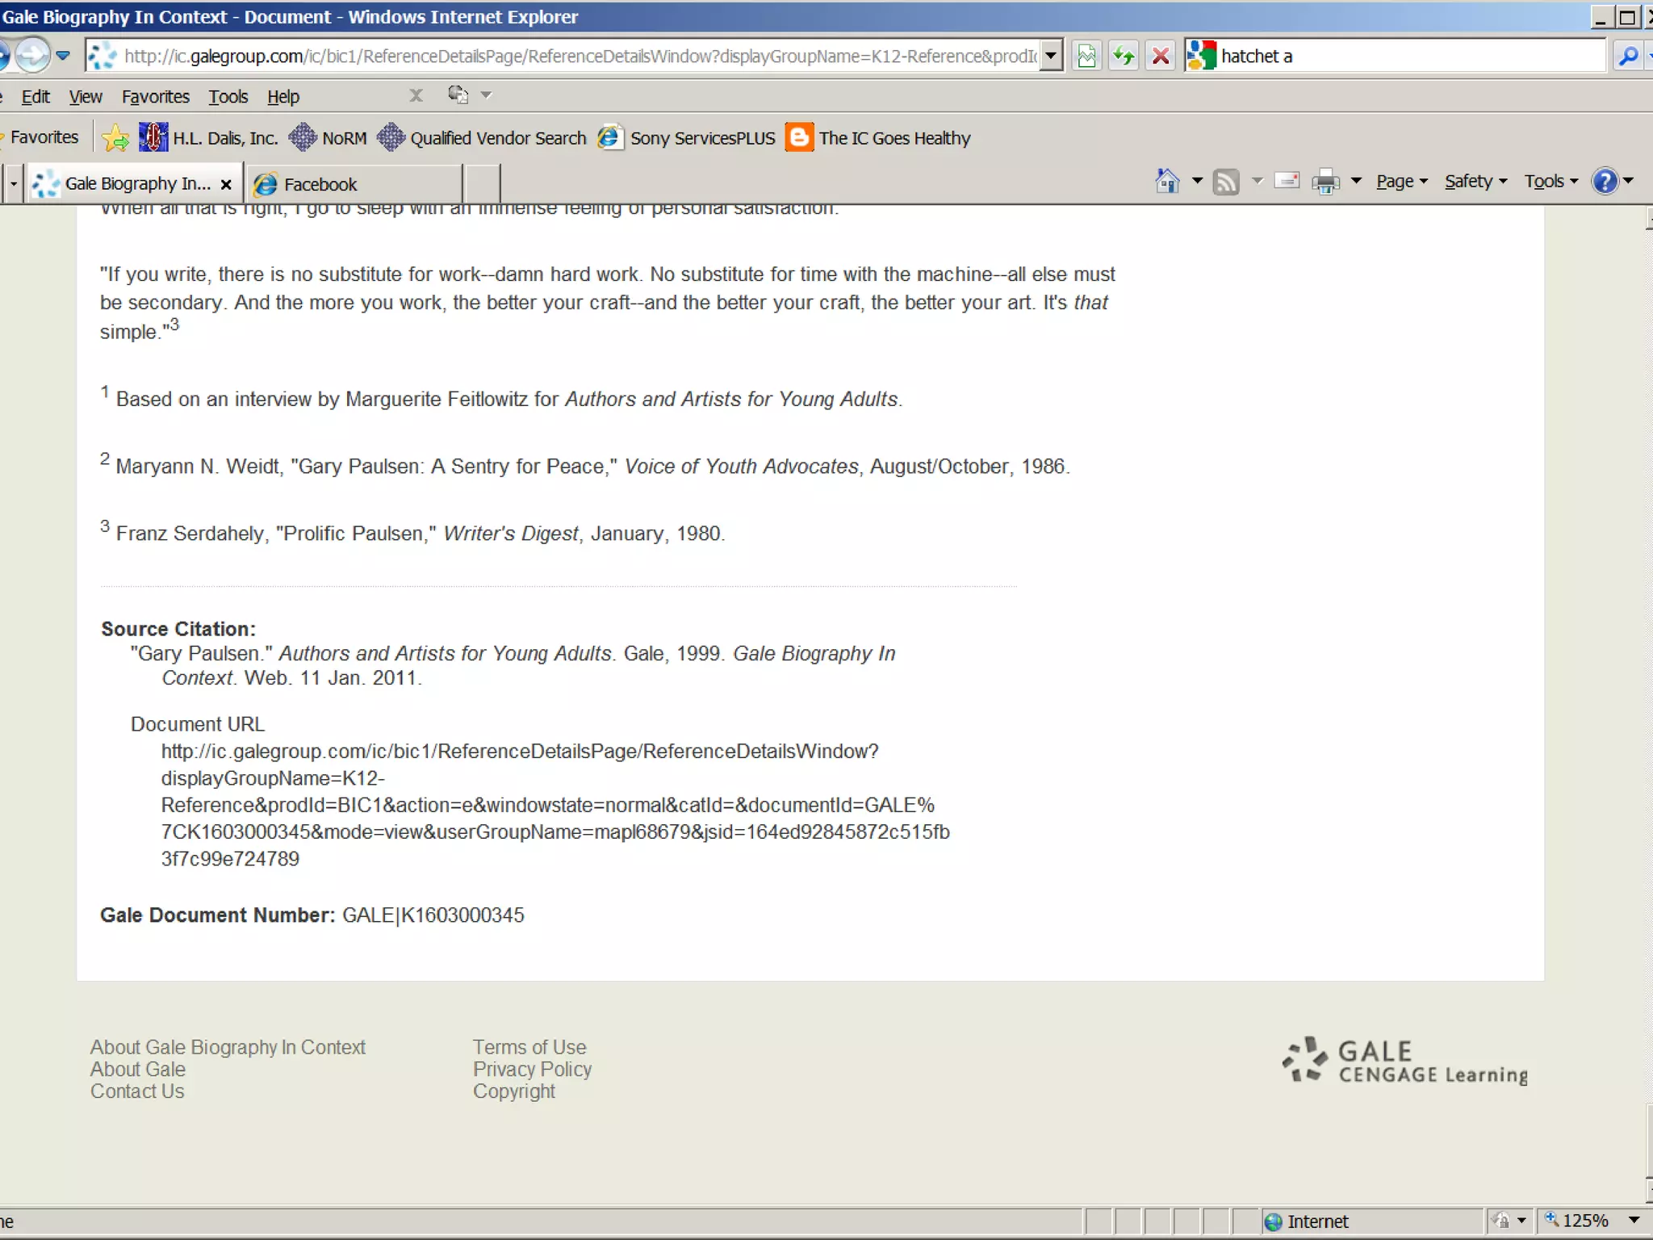This screenshot has height=1240, width=1653.
Task: Click the Read Mail envelope icon
Action: tap(1287, 181)
